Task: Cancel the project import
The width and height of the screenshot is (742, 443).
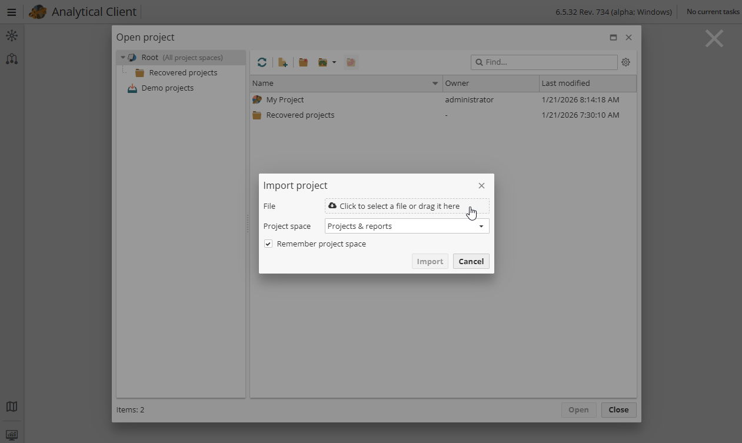Action: [x=471, y=261]
